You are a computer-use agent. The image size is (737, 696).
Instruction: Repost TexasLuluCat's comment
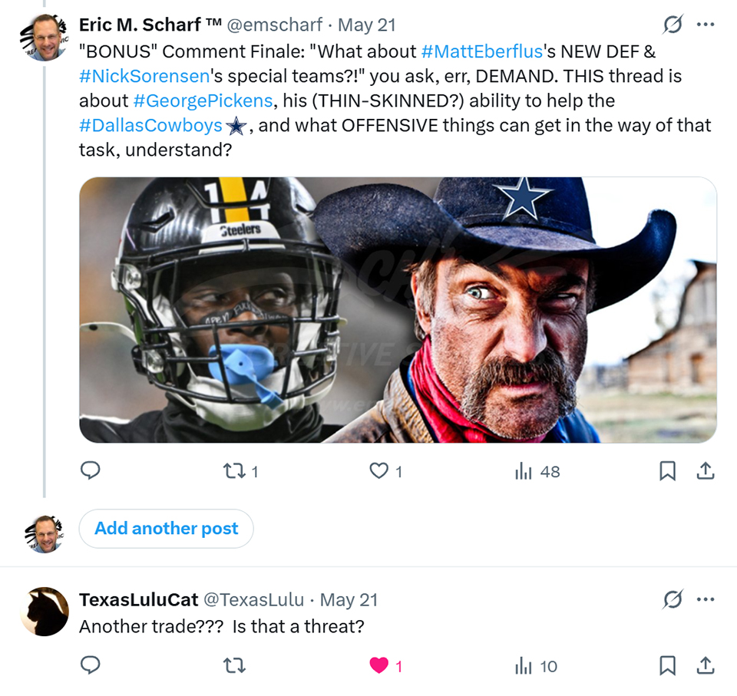point(233,665)
